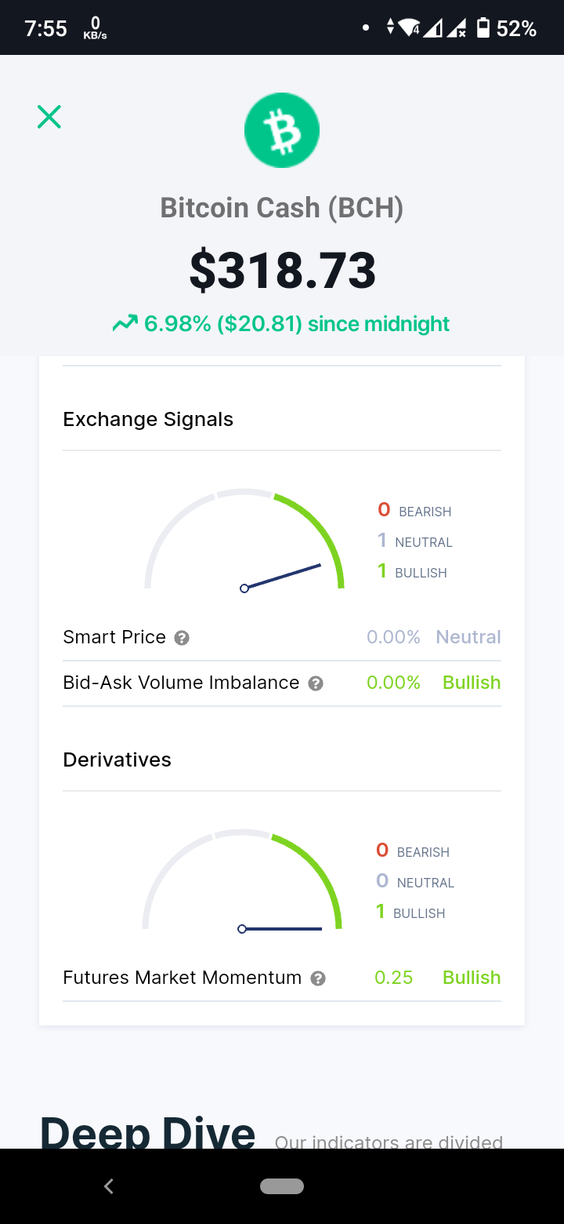Image resolution: width=564 pixels, height=1224 pixels.
Task: Open Futures Market Momentum help icon
Action: [318, 978]
